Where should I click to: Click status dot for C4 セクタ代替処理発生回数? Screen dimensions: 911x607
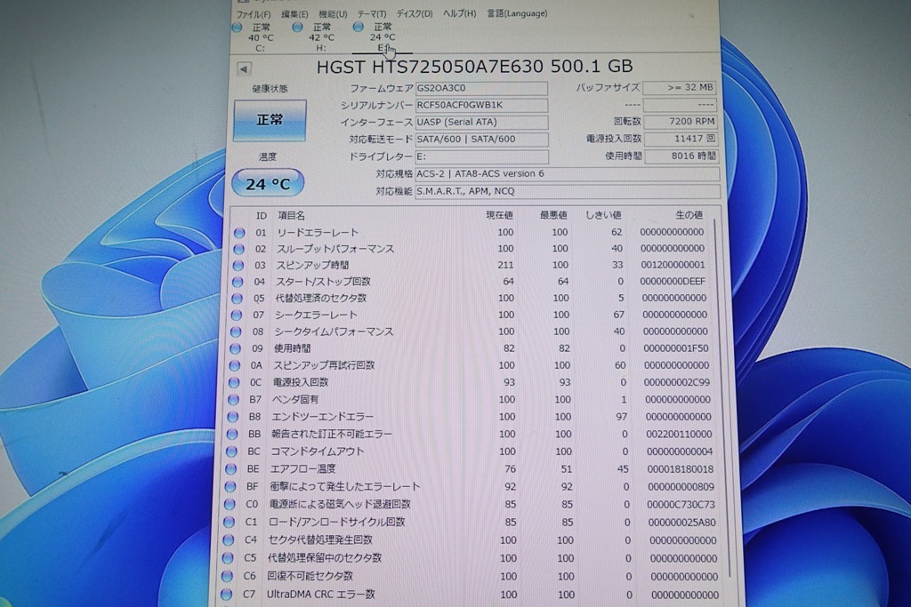pos(229,540)
